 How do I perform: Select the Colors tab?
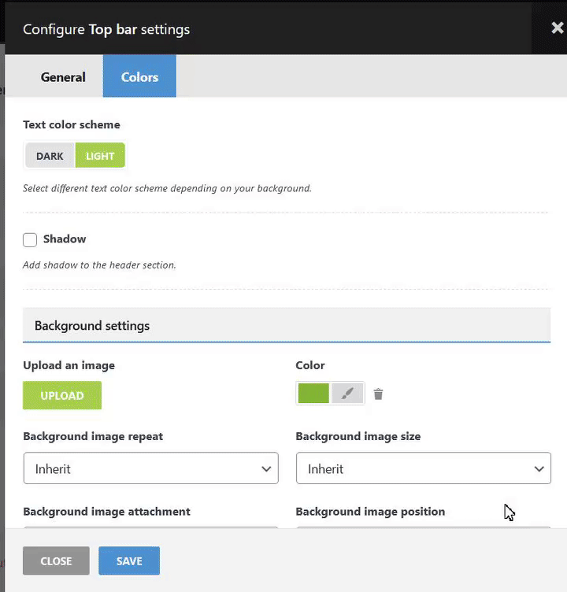point(139,77)
